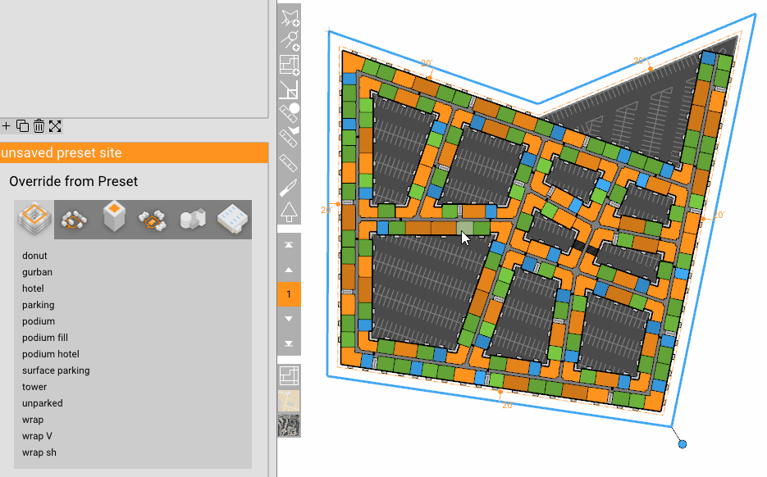The width and height of the screenshot is (767, 477).
Task: Click the current floor number 1
Action: [289, 294]
